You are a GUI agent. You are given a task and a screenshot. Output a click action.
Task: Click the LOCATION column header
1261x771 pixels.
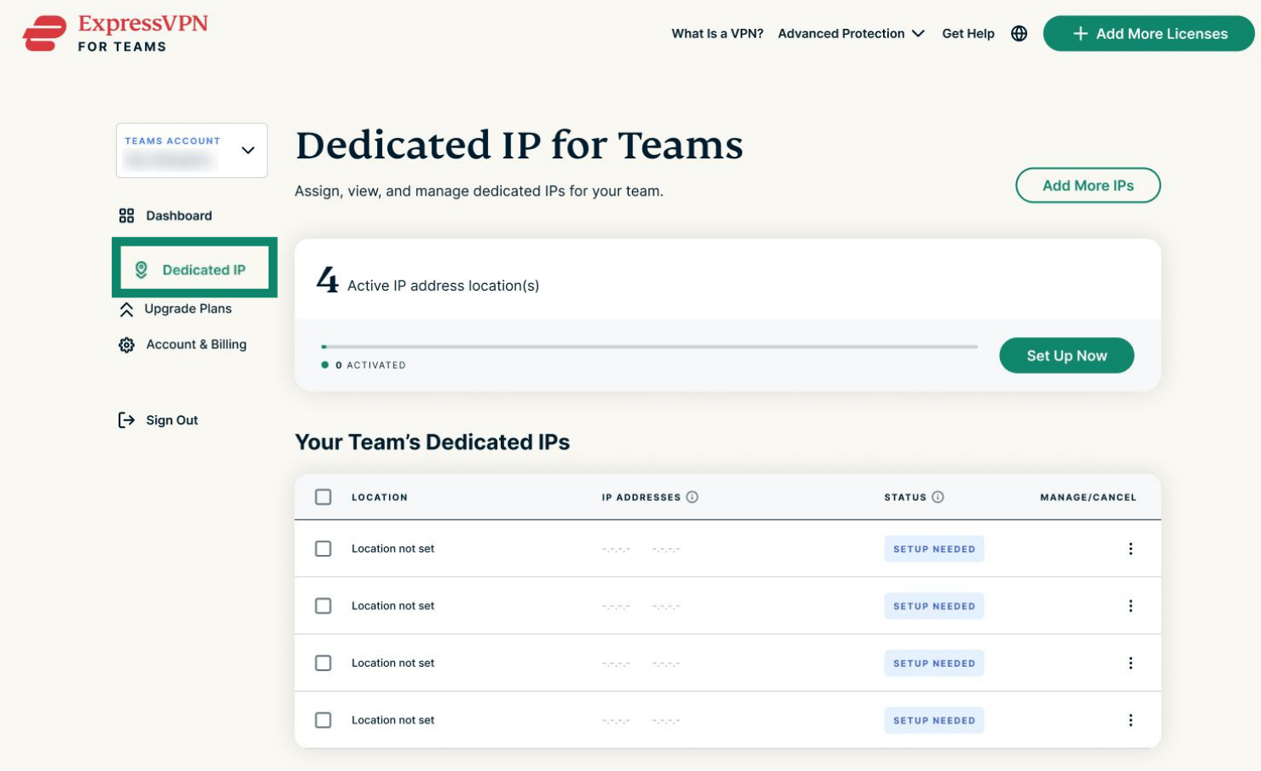click(380, 497)
